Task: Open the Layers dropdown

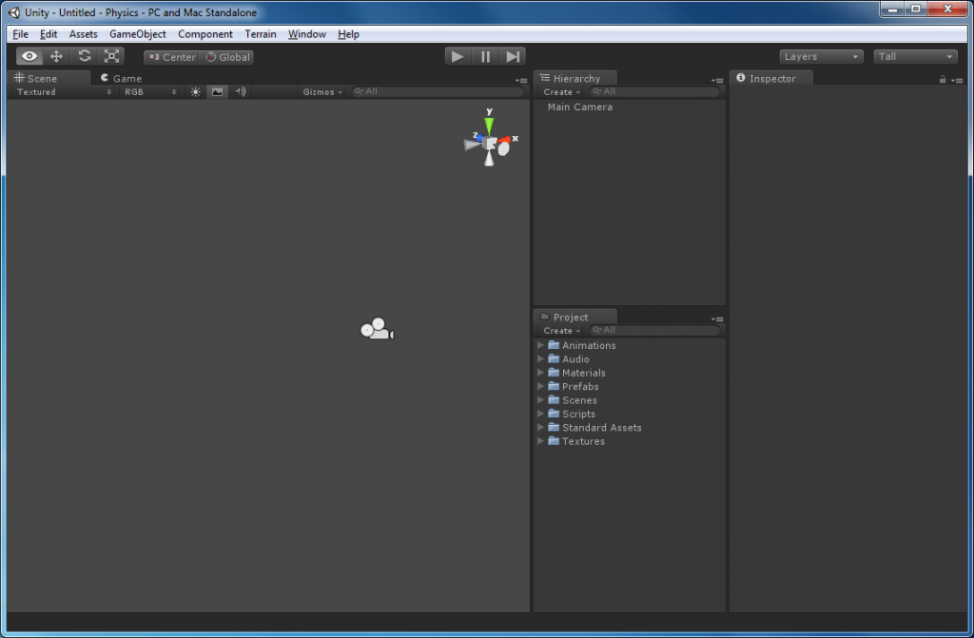Action: coord(821,56)
